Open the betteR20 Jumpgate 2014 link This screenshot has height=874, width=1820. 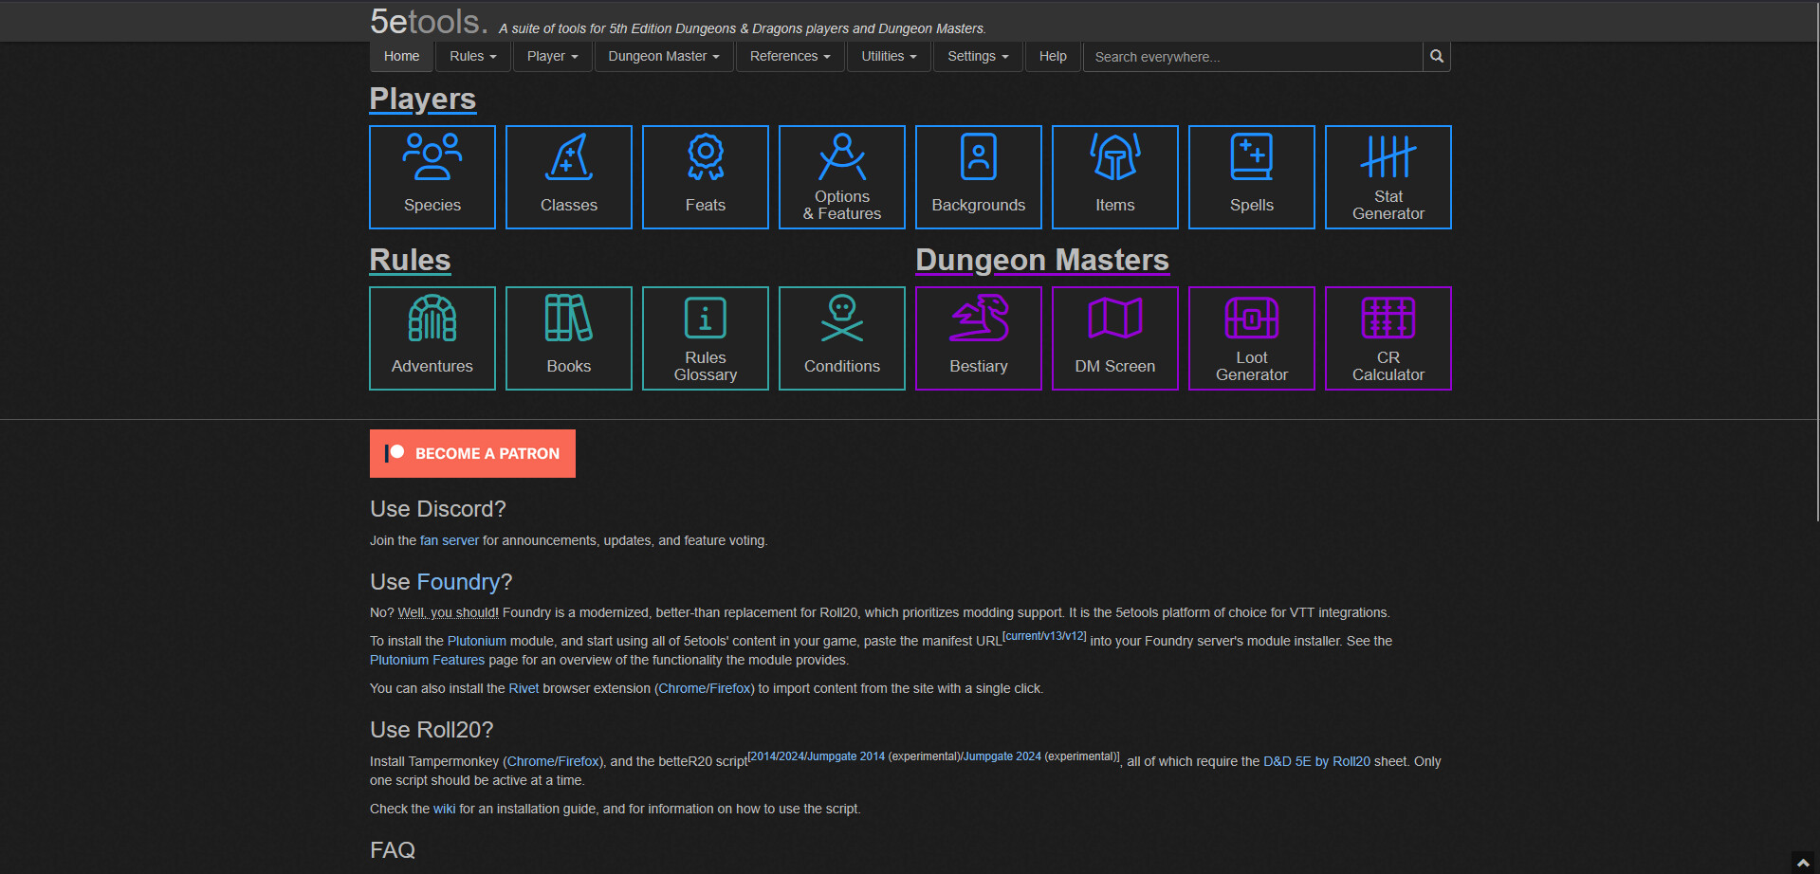pyautogui.click(x=846, y=756)
